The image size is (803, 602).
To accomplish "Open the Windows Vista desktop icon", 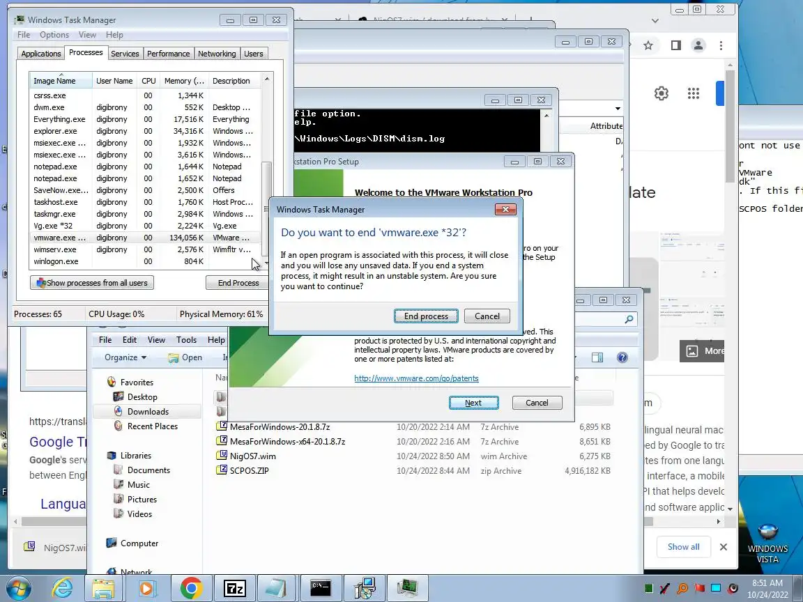I will (767, 543).
